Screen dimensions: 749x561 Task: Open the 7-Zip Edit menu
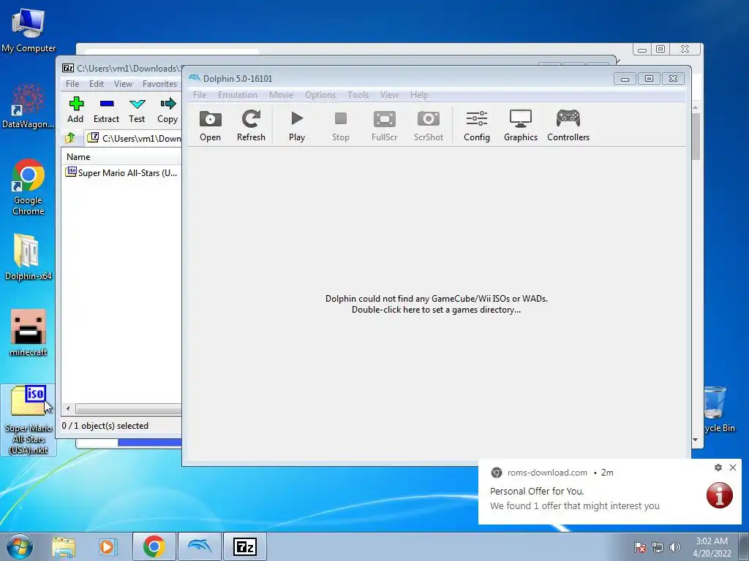point(97,84)
